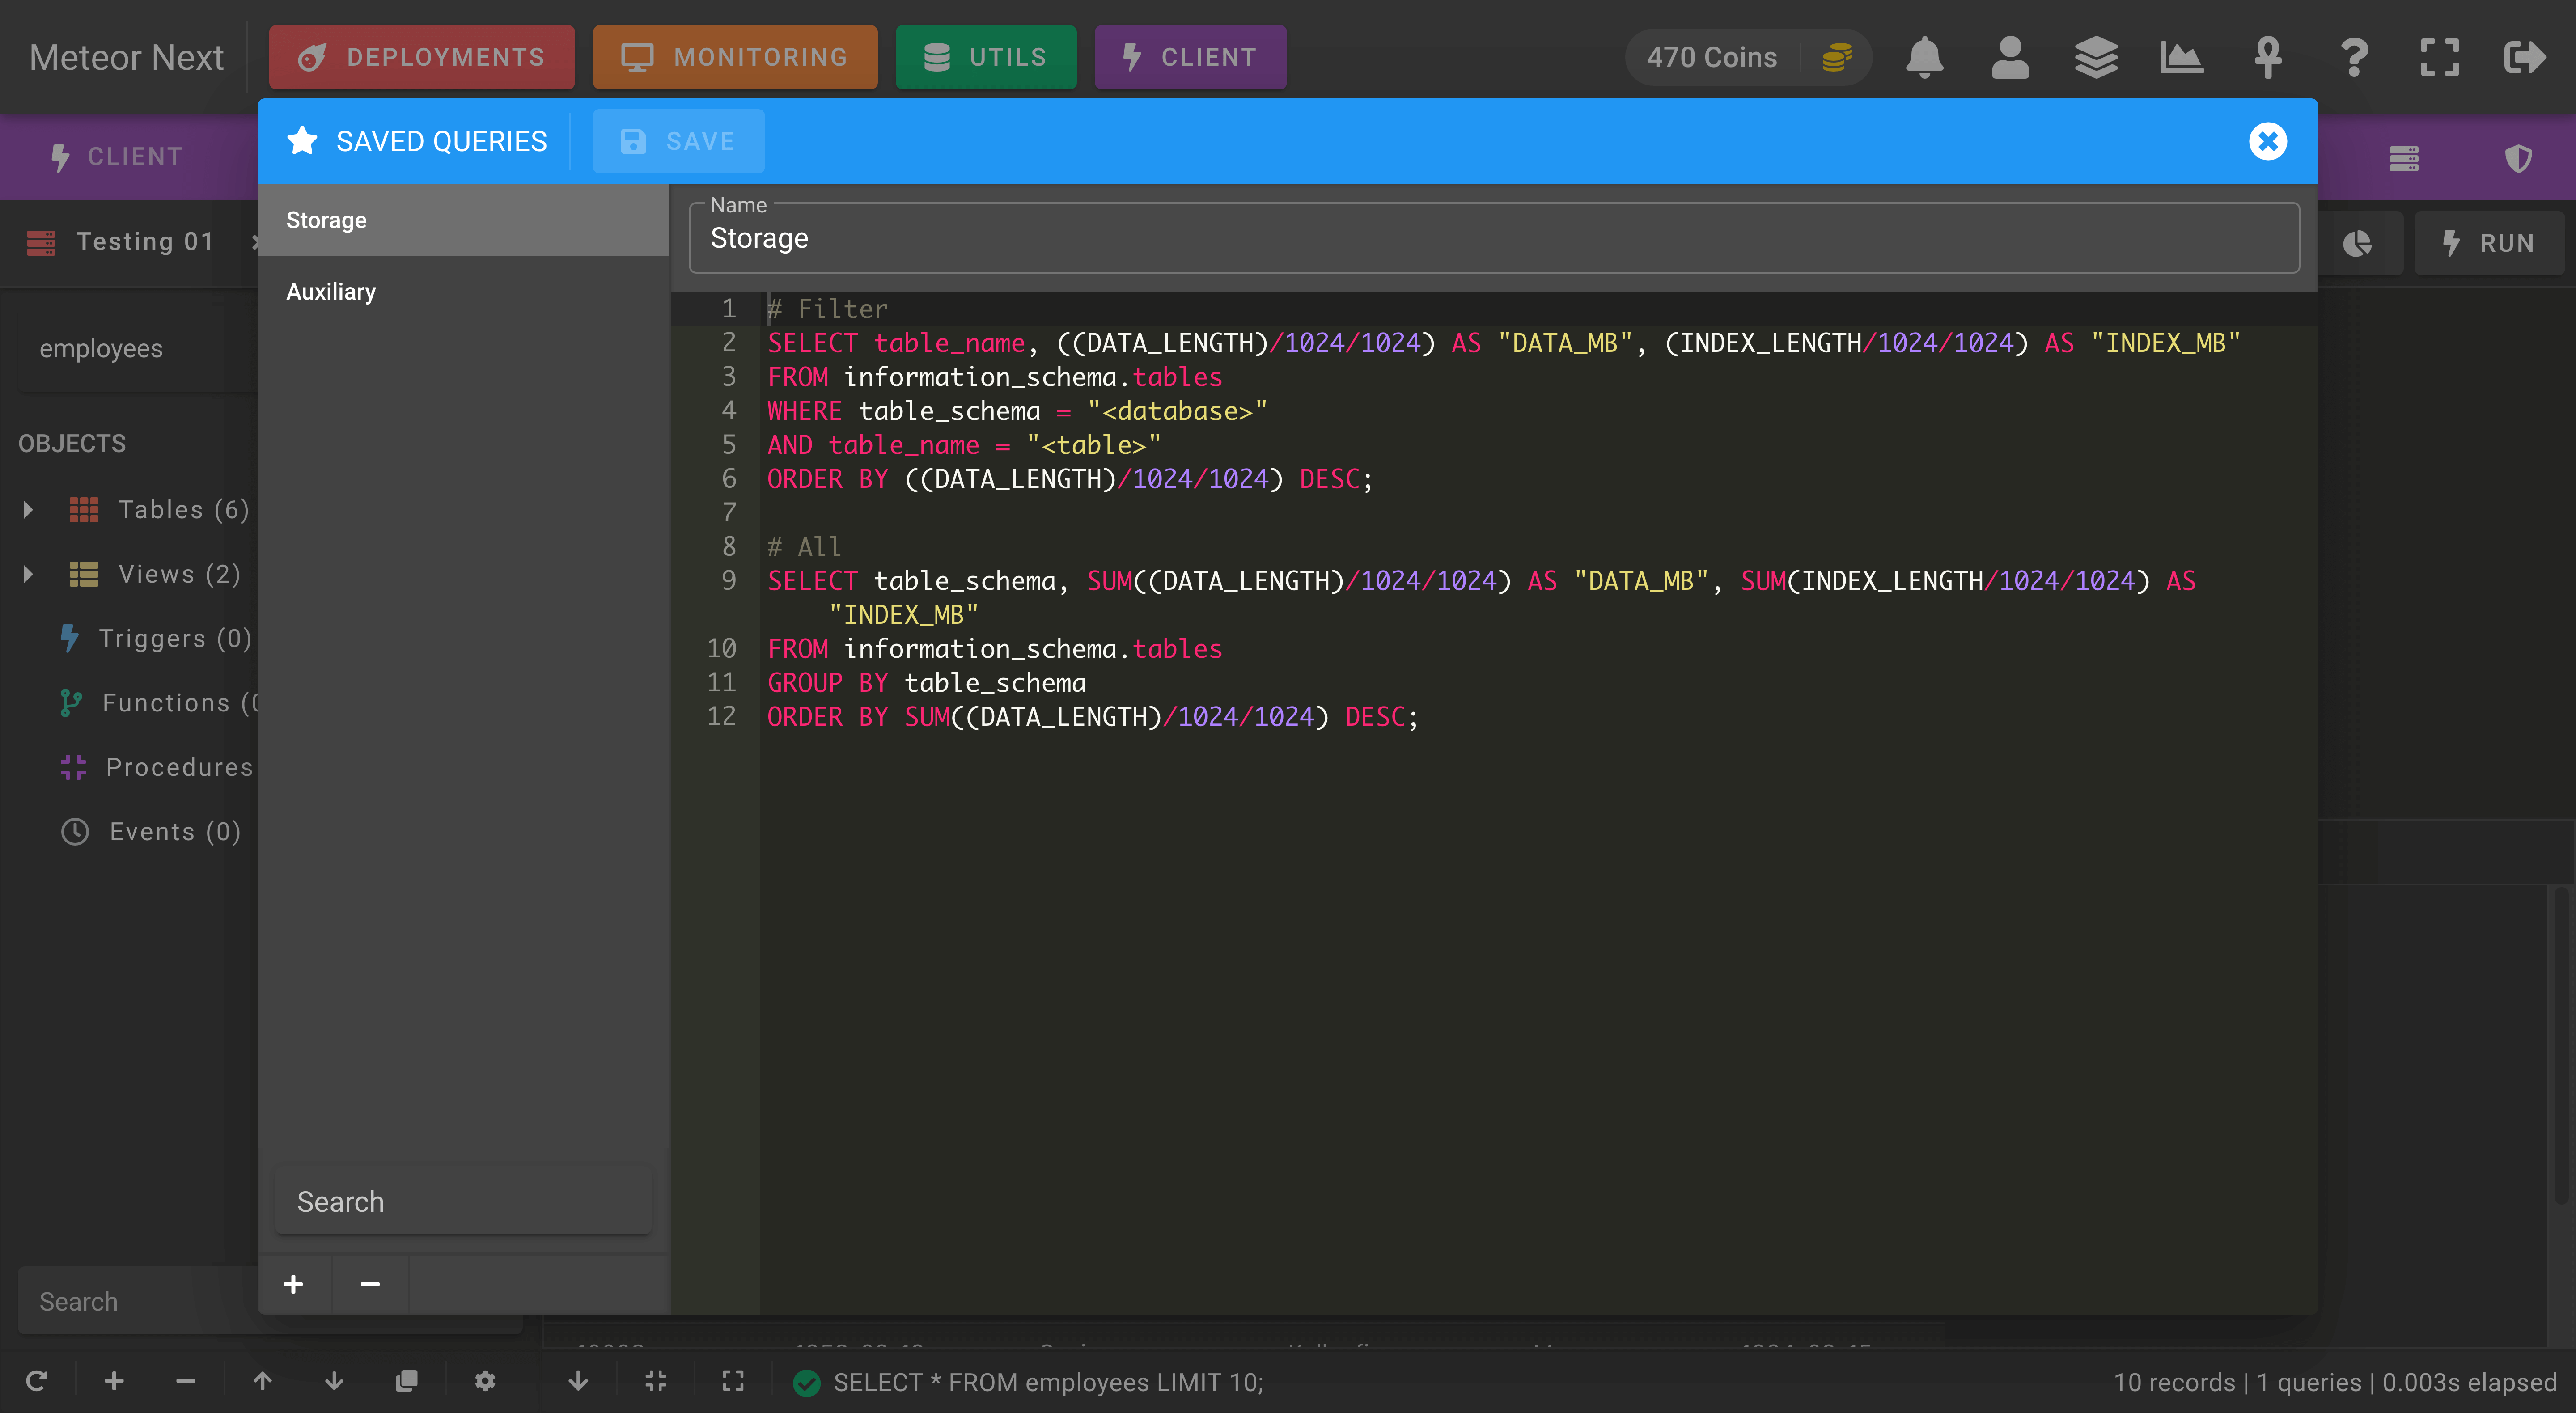Refresh objects with the reload icon
Viewport: 2576px width, 1413px height.
pos(37,1381)
